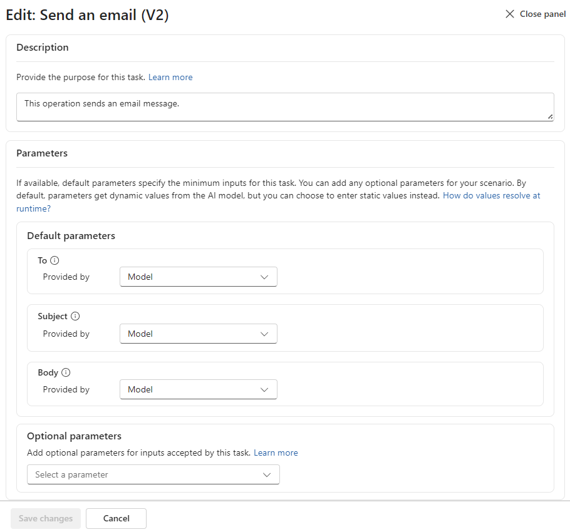Image resolution: width=570 pixels, height=532 pixels.
Task: Click the Cancel button
Action: coord(117,518)
